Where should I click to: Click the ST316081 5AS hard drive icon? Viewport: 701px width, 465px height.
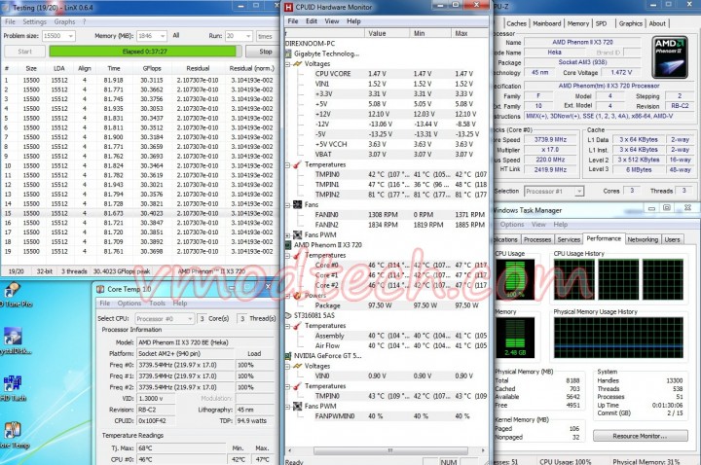[288, 315]
